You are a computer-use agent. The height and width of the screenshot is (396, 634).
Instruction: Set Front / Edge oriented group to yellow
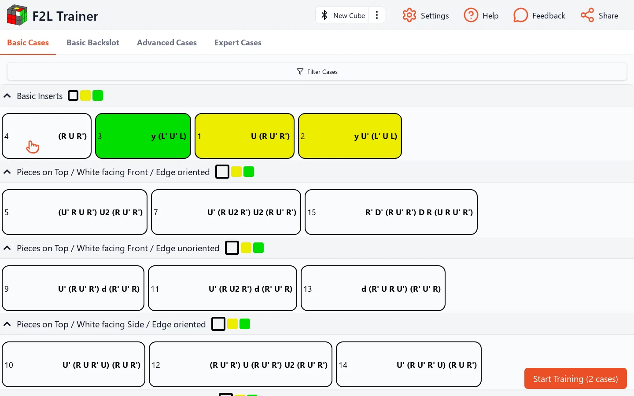(x=236, y=172)
